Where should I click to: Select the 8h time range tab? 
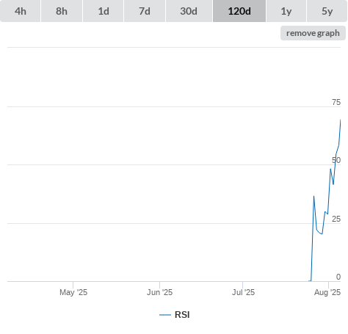(x=62, y=11)
